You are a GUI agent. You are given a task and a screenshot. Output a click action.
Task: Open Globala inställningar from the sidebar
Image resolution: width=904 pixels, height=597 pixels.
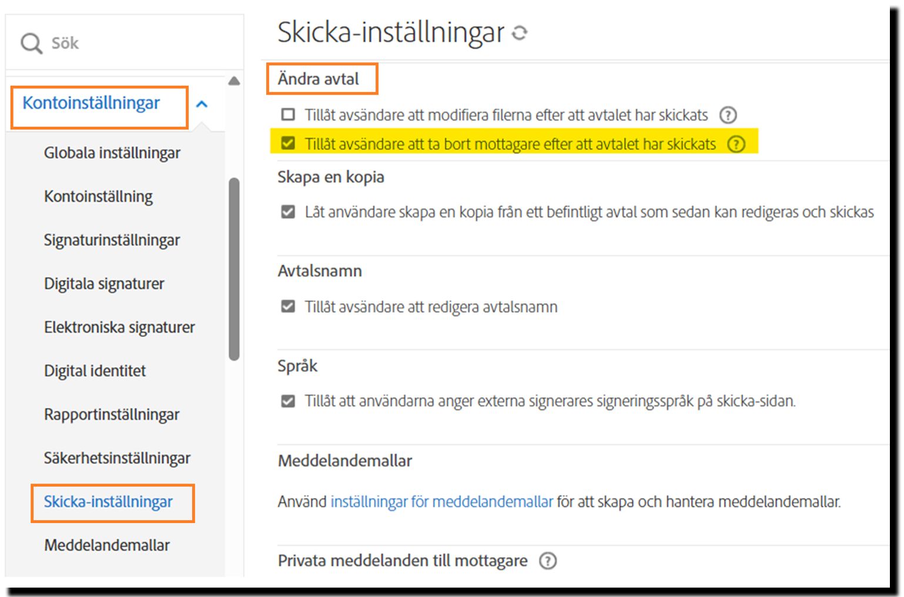112,153
